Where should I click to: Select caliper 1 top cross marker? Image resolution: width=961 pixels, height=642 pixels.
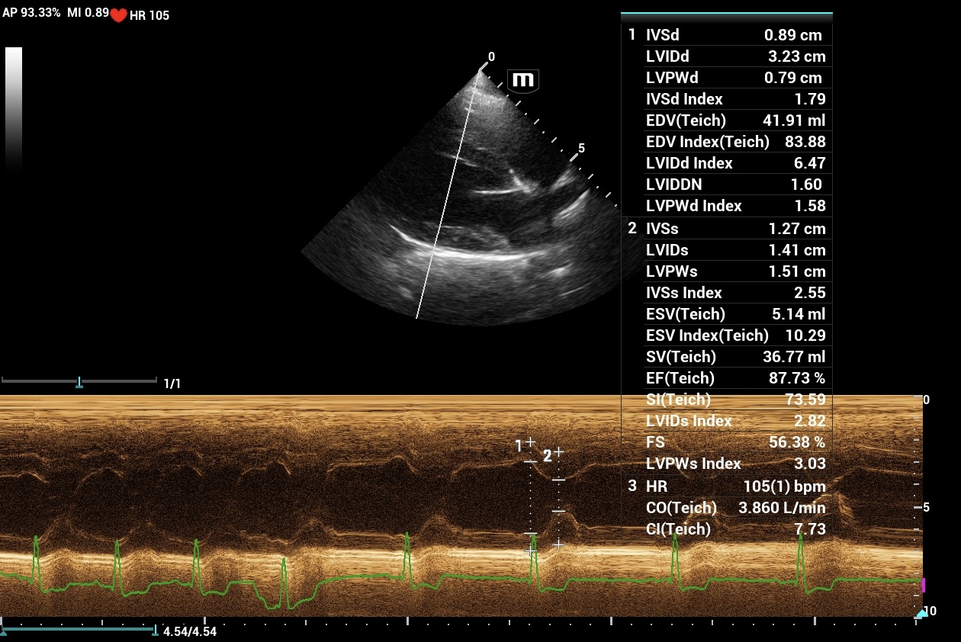[x=530, y=442]
